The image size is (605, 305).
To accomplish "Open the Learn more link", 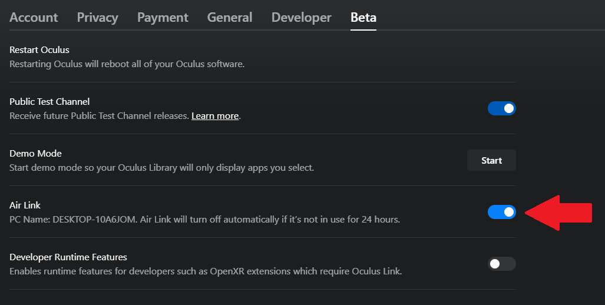I will 215,116.
